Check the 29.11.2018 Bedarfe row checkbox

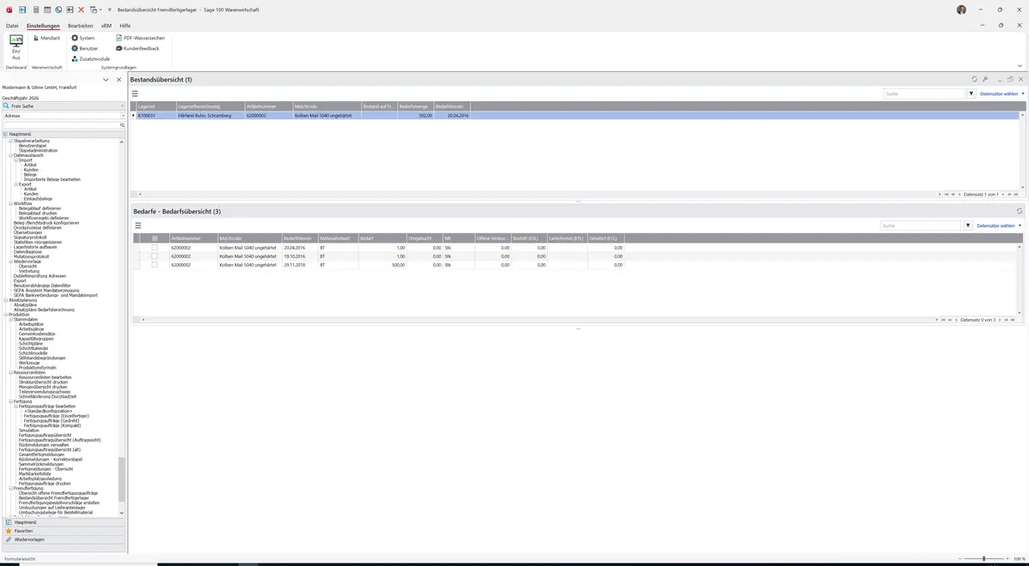pos(154,265)
